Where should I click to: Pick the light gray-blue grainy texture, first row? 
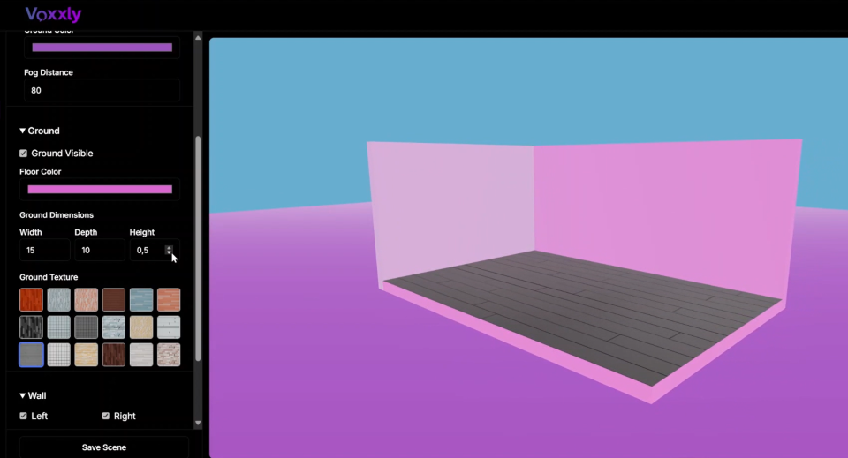[x=59, y=300]
